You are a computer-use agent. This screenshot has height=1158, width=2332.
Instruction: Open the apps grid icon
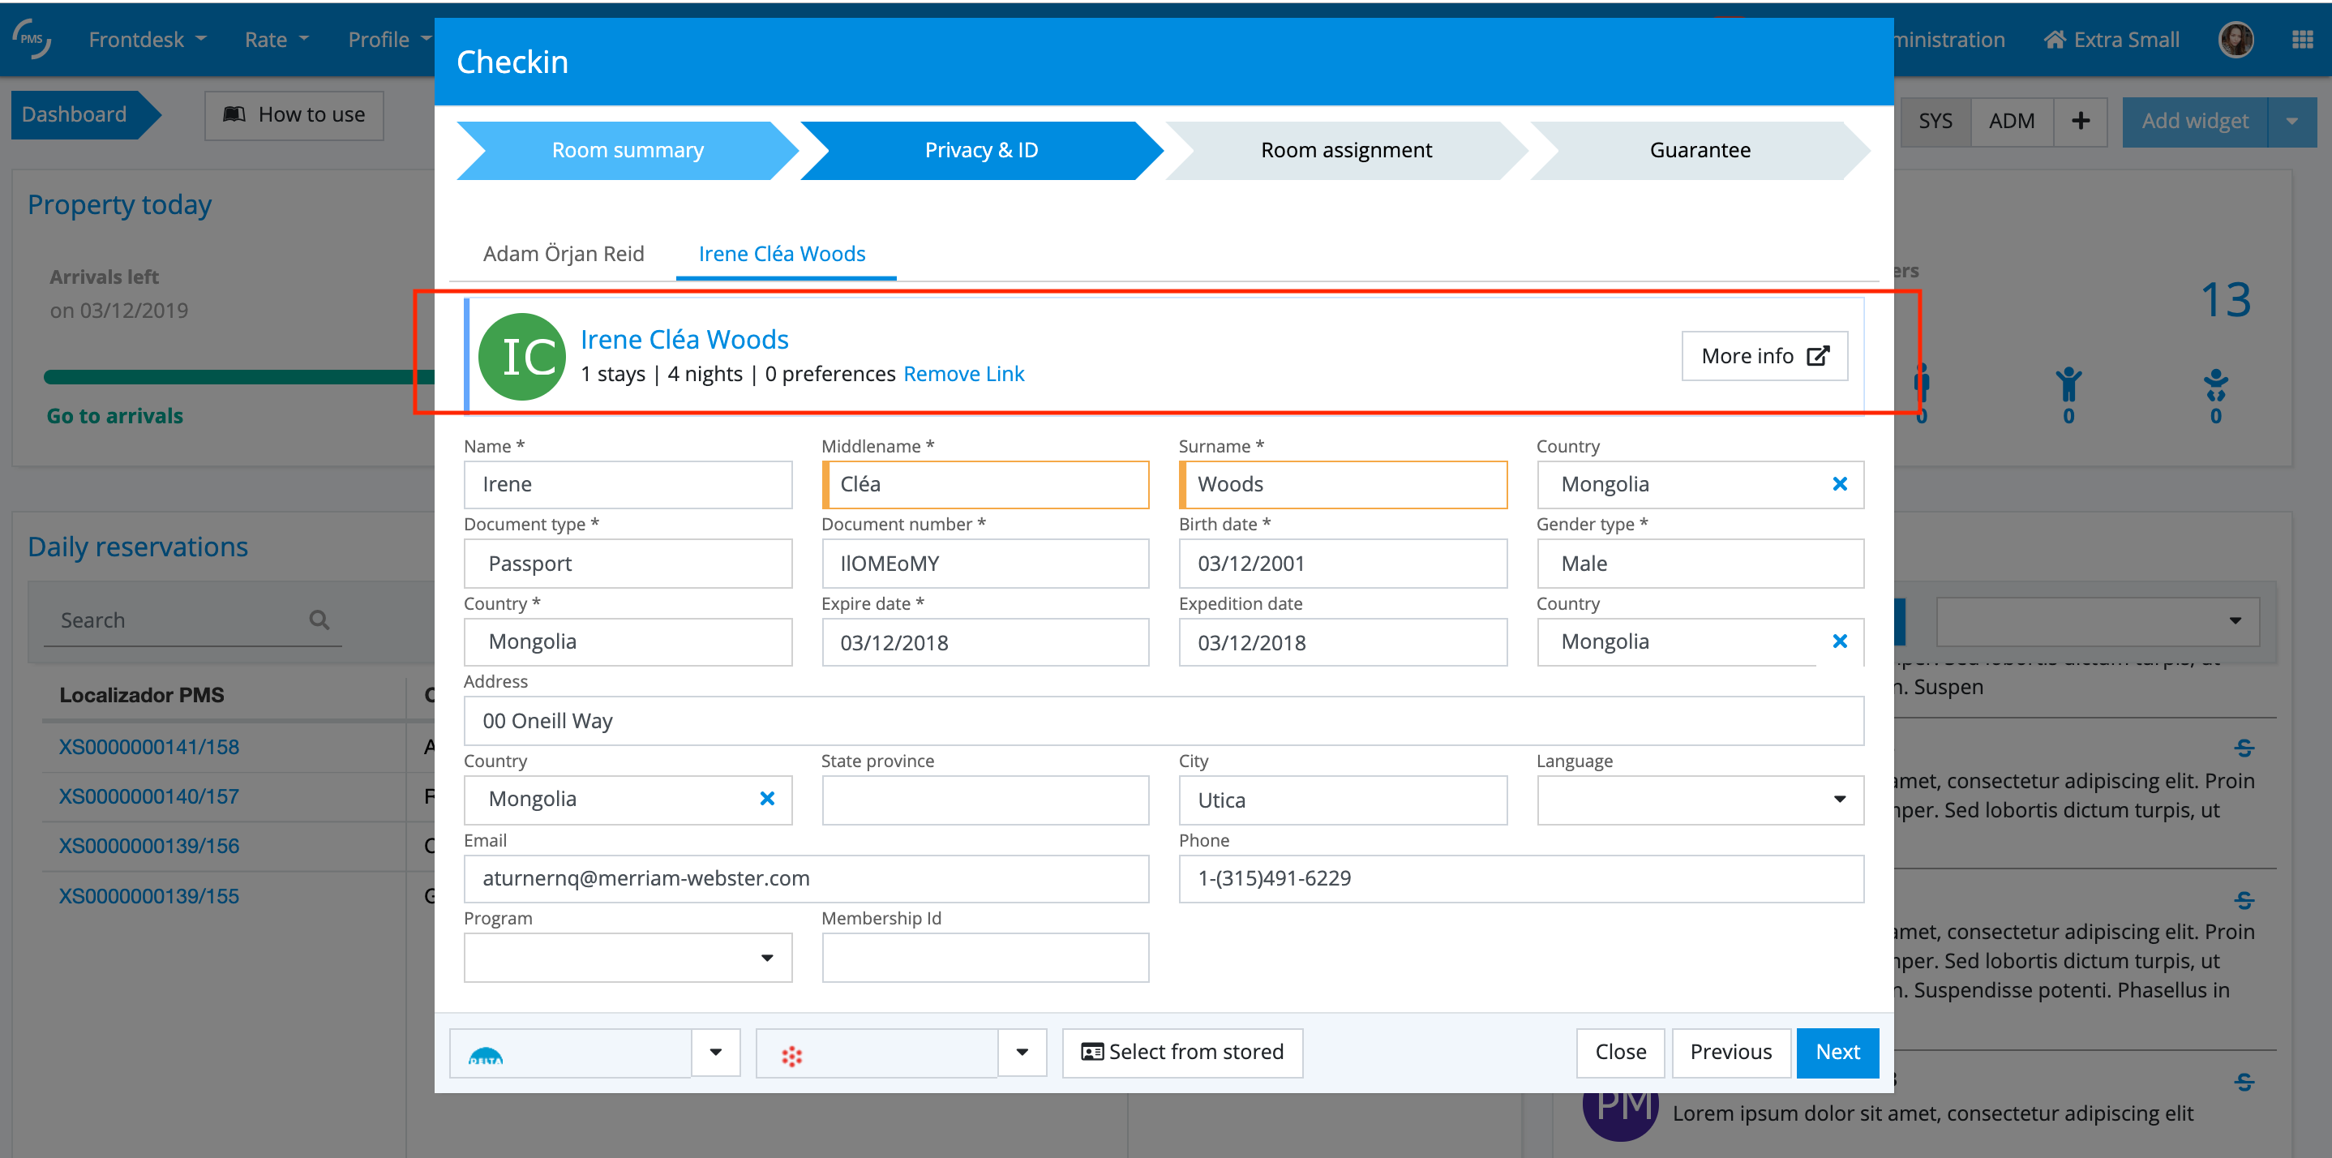pyautogui.click(x=2302, y=40)
